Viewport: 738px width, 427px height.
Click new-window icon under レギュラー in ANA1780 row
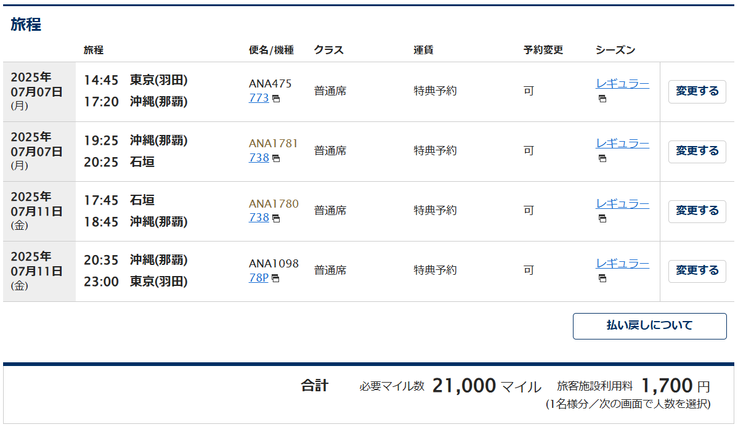(602, 219)
